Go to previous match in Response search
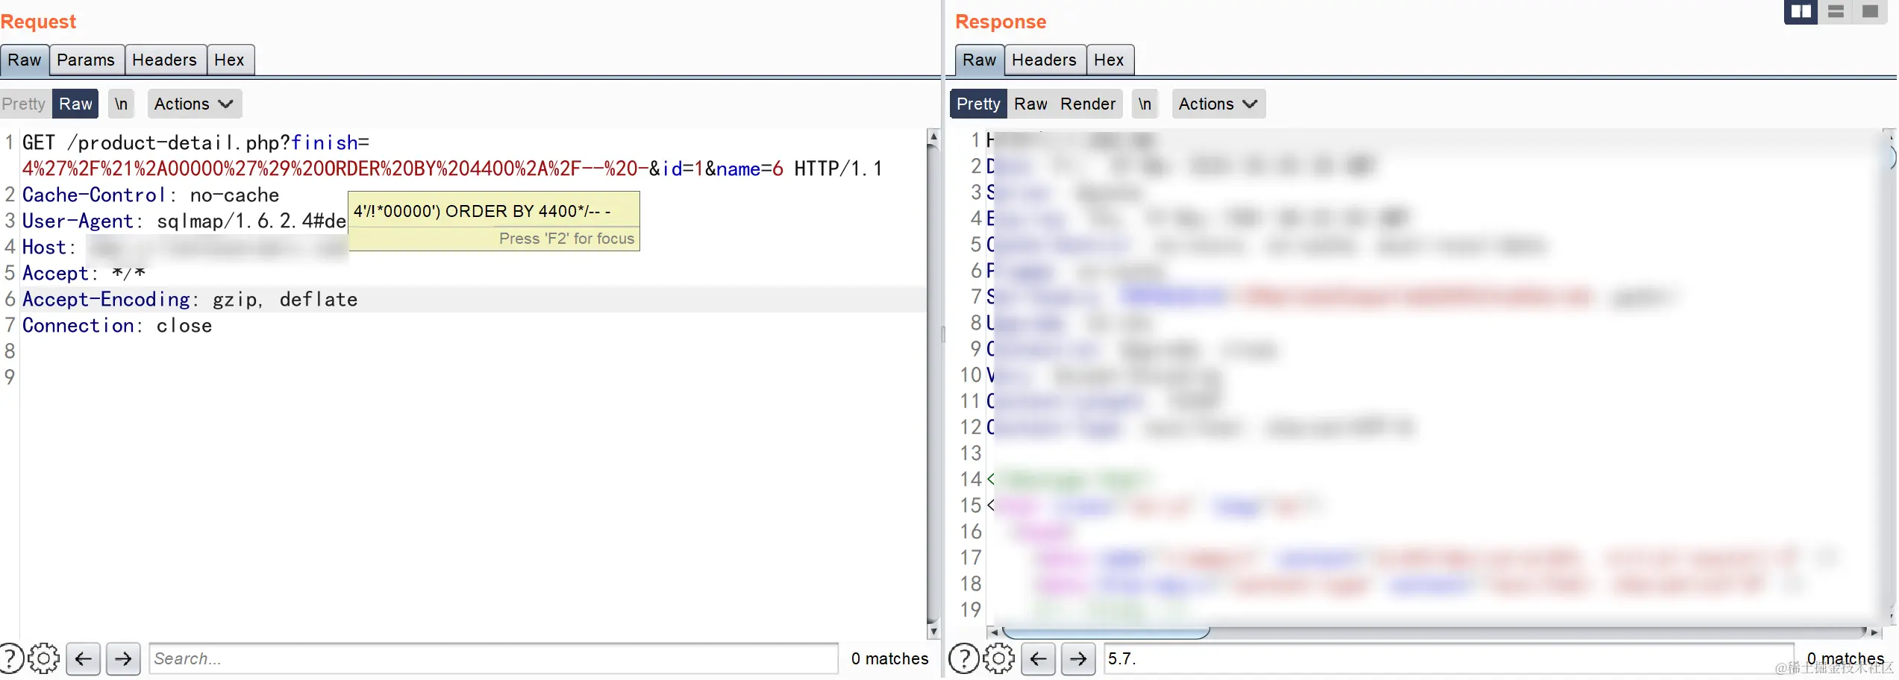Screen dimensions: 1899x680 click(x=1039, y=658)
